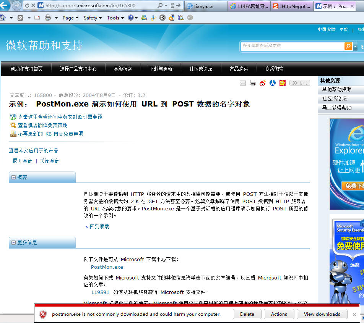The width and height of the screenshot is (364, 323).
Task: Click the print article icon
Action: pos(253,83)
